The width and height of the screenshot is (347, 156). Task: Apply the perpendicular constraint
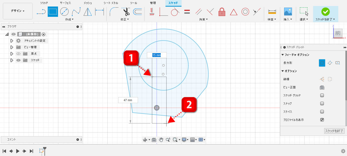210,12
